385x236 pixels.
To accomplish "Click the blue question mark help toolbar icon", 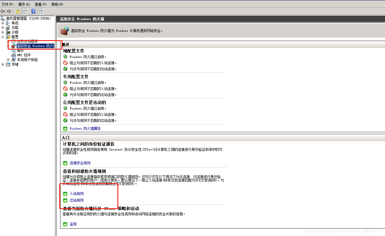I will pyautogui.click(x=34, y=11).
